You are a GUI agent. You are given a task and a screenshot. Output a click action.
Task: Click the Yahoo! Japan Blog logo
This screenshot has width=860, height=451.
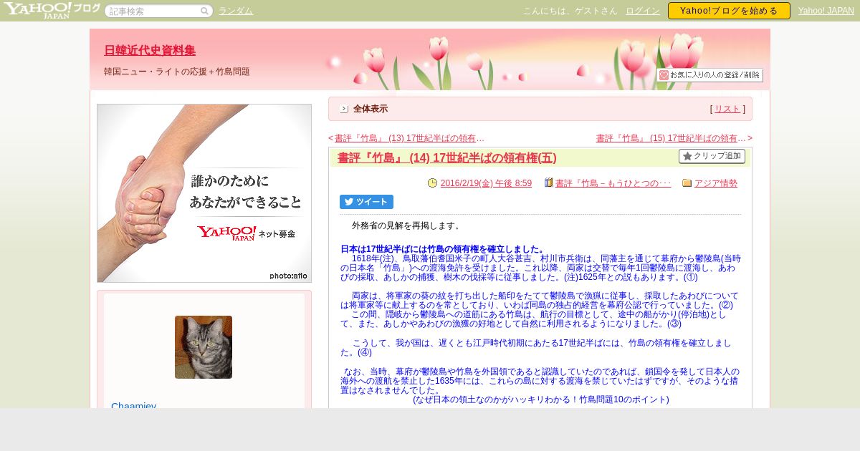pos(52,10)
